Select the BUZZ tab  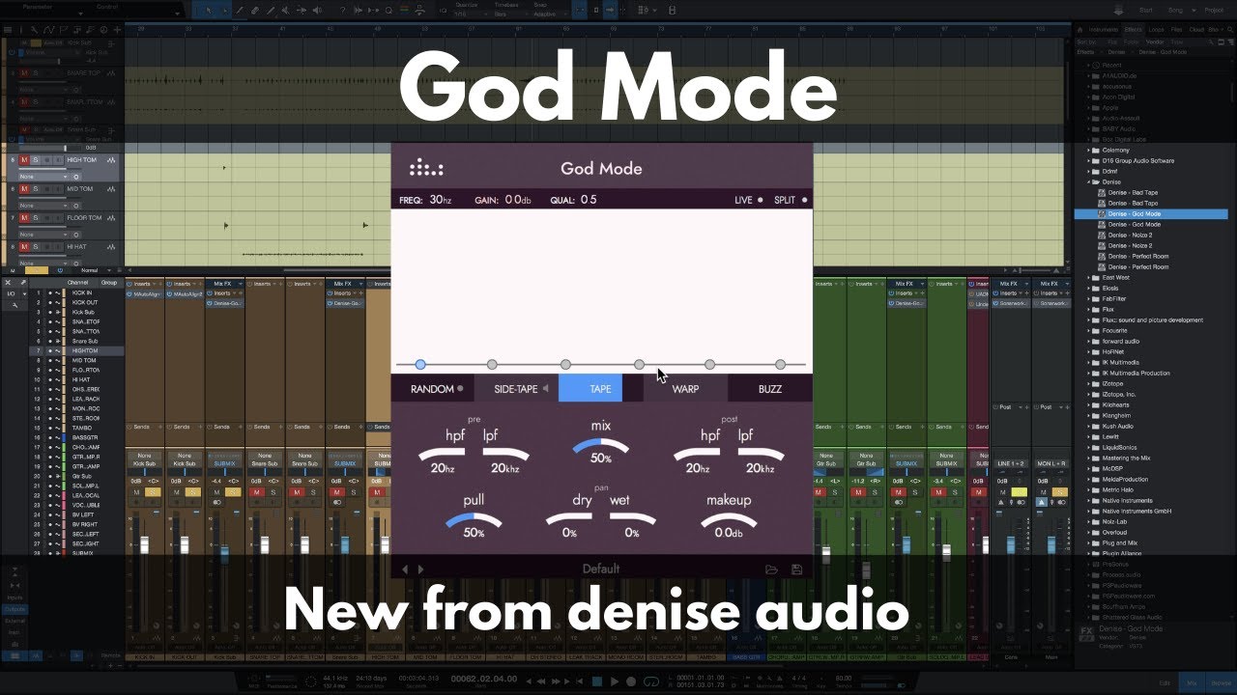[x=770, y=389]
